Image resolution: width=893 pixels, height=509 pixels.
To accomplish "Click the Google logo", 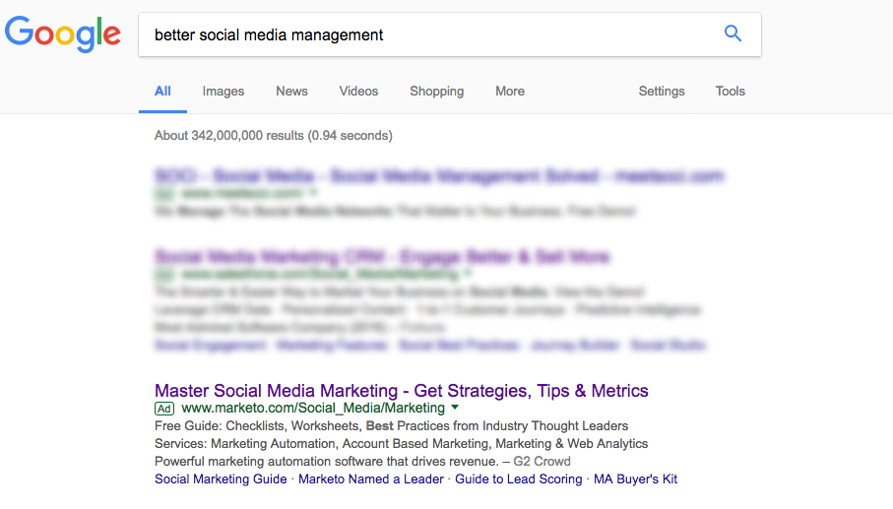I will coord(63,34).
